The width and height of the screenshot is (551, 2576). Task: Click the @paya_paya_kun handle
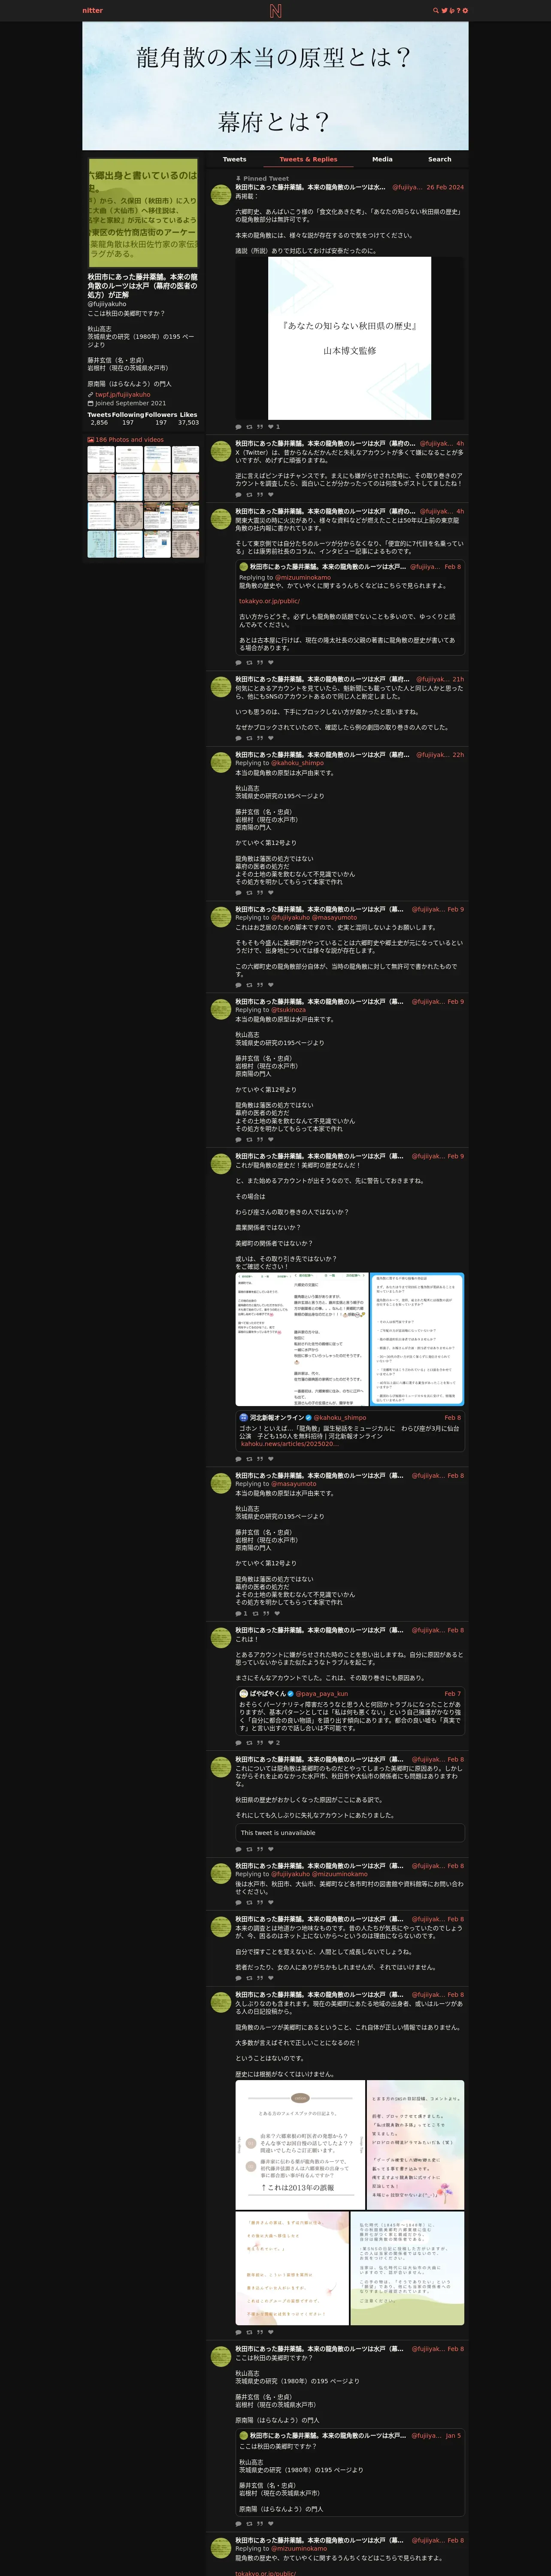click(x=321, y=1694)
